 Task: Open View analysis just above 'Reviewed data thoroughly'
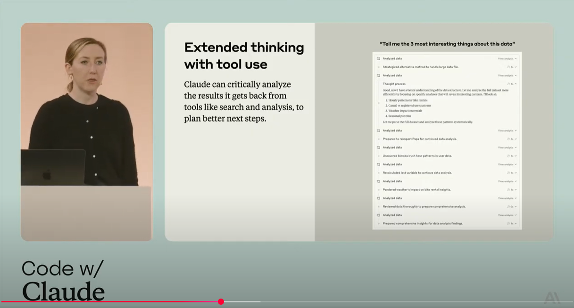pos(507,198)
